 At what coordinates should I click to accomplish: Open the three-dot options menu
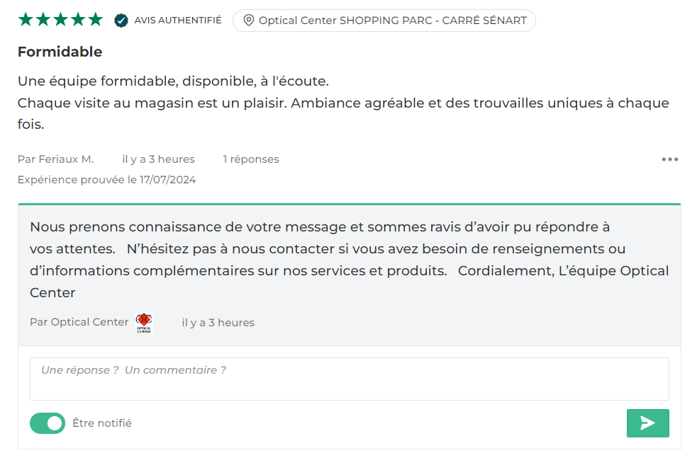(x=669, y=159)
